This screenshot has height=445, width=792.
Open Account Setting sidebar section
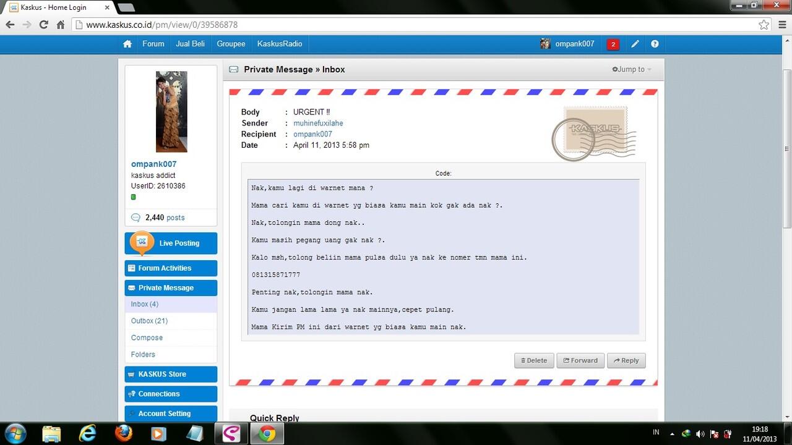(171, 413)
